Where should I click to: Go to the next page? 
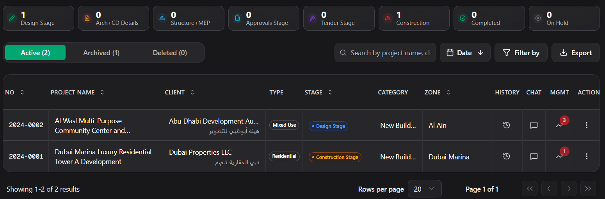point(569,189)
